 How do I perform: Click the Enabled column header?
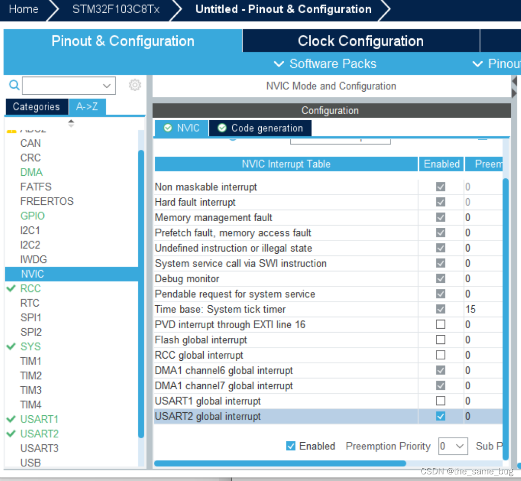click(x=442, y=164)
